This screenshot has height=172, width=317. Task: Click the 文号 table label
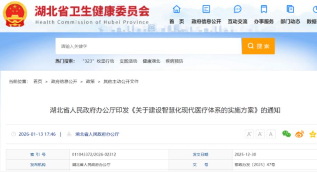200,165
